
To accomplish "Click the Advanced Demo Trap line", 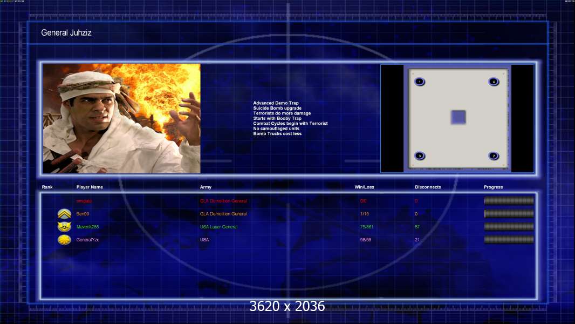I will click(276, 103).
